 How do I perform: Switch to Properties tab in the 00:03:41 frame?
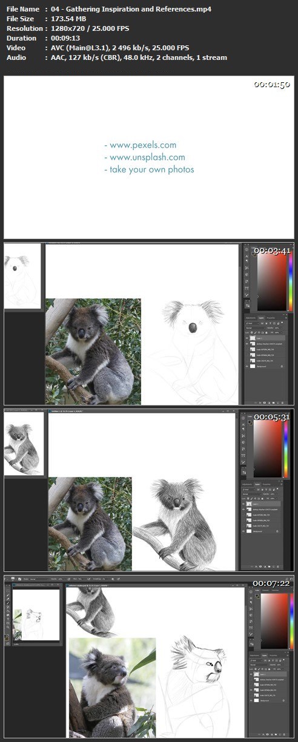coord(271,318)
